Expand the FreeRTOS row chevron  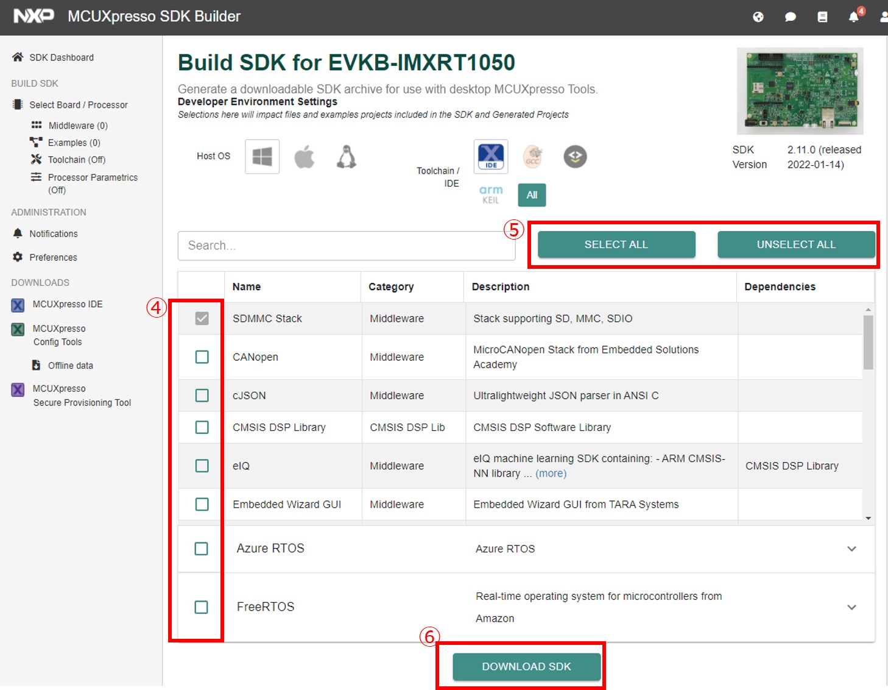click(x=851, y=607)
